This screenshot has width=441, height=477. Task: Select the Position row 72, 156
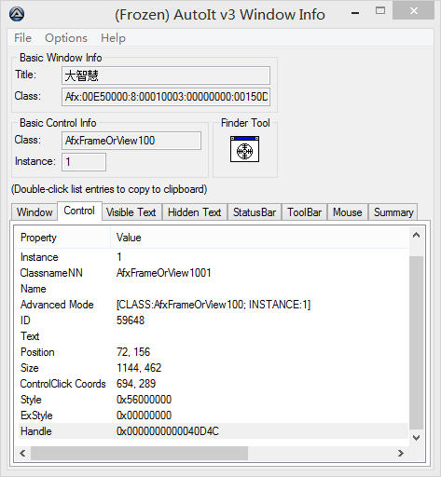[x=213, y=352]
